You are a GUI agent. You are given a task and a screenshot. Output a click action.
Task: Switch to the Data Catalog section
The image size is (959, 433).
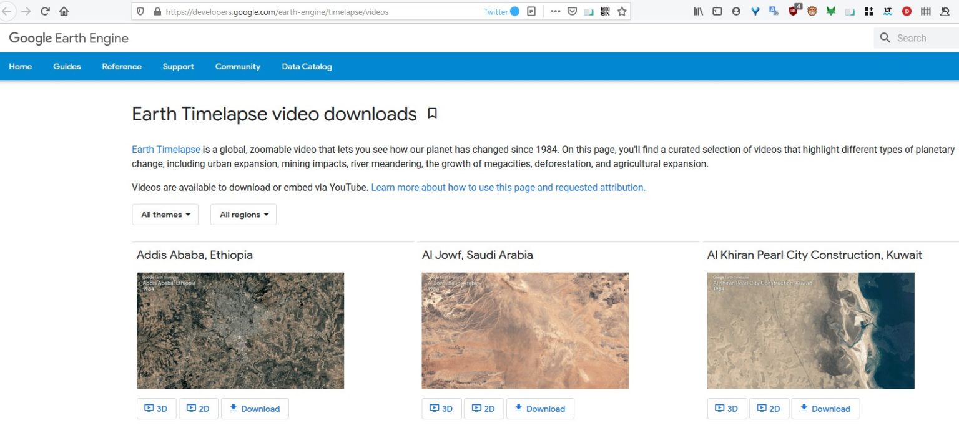click(307, 66)
